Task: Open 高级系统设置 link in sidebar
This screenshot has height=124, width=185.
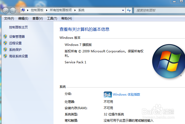Action: 18,56
